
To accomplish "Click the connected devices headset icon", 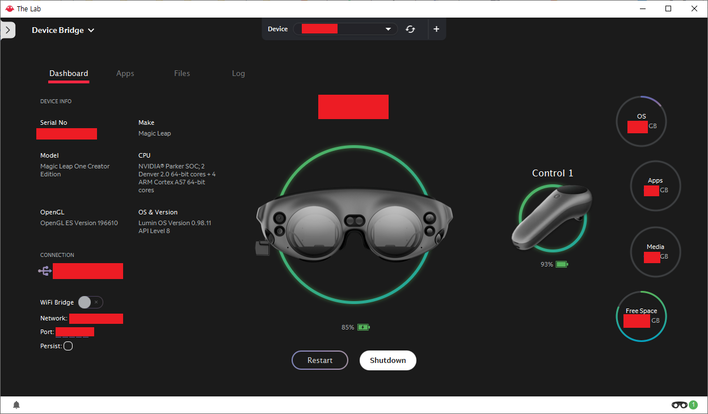I will [679, 405].
